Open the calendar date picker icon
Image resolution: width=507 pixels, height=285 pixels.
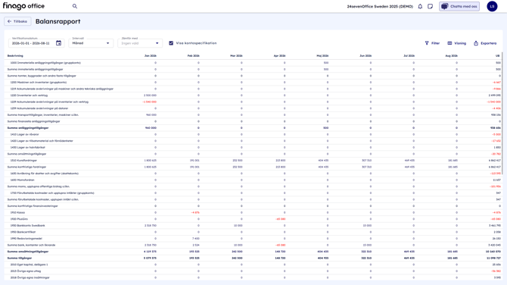tap(58, 43)
